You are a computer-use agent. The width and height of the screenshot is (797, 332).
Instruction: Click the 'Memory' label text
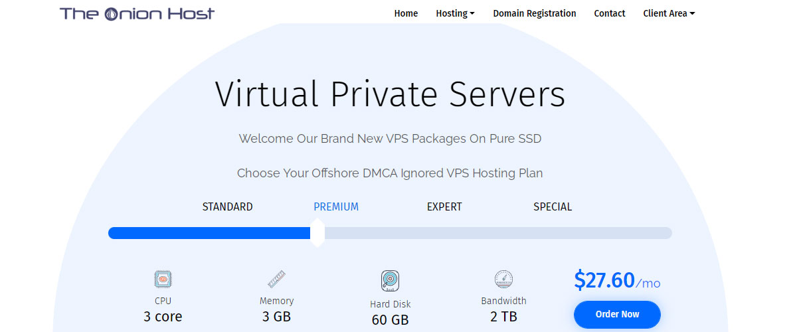[x=276, y=301]
